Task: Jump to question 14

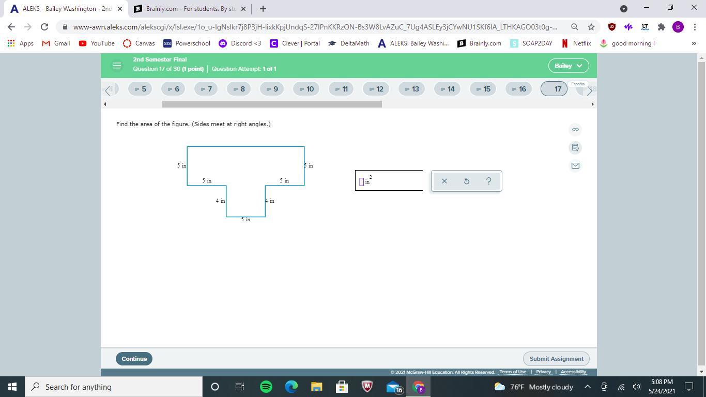Action: 448,89
